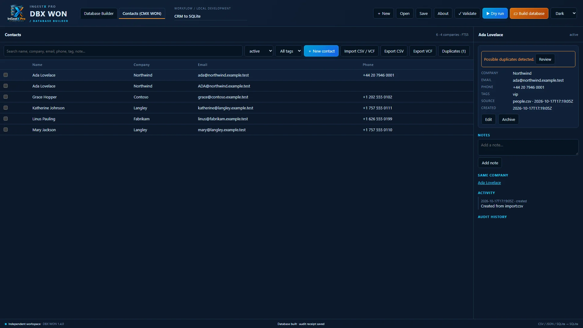Switch to the Contacts (CMX WON) tab
This screenshot has height=328, width=583.
tap(142, 13)
